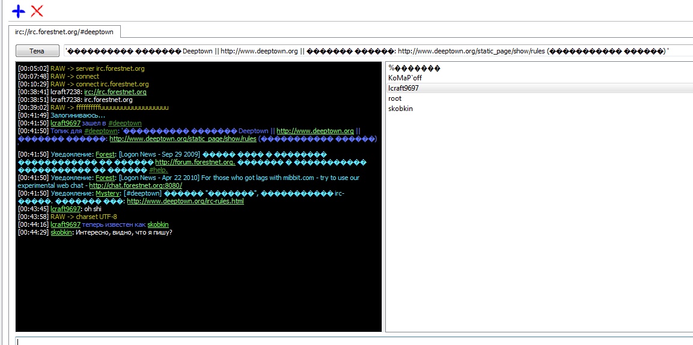Open the chat.forestnet.org:8080 web chat link
693x345 pixels.
tap(135, 185)
